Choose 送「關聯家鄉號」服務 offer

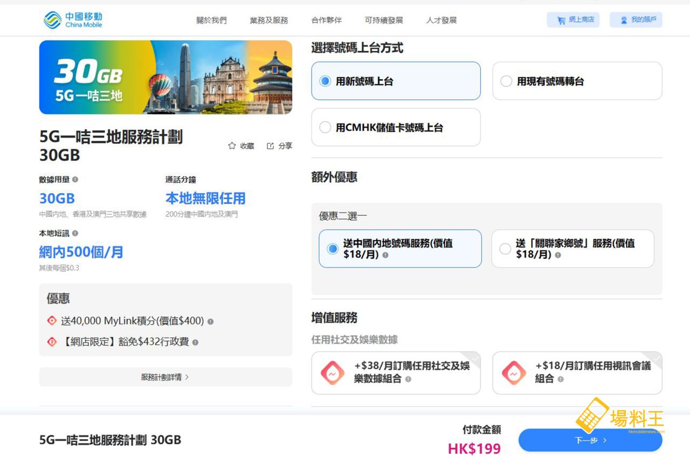point(505,249)
